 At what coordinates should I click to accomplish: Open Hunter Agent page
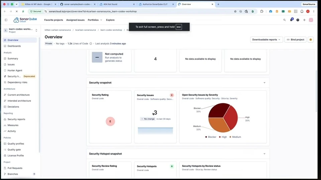click(x=20, y=71)
